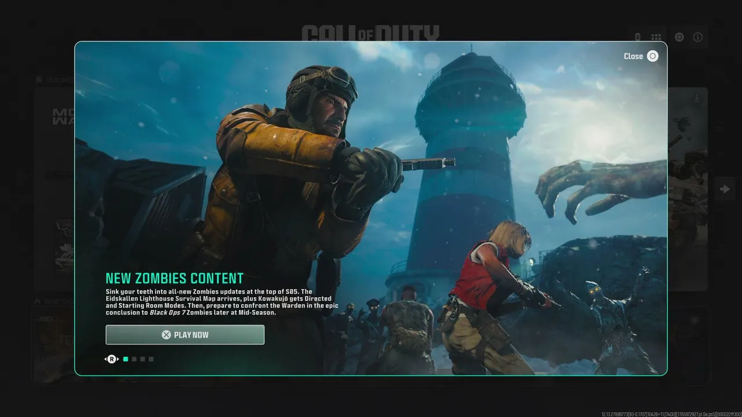Screen dimensions: 742x417
Task: Jump to the third page indicator dot
Action: pyautogui.click(x=143, y=359)
